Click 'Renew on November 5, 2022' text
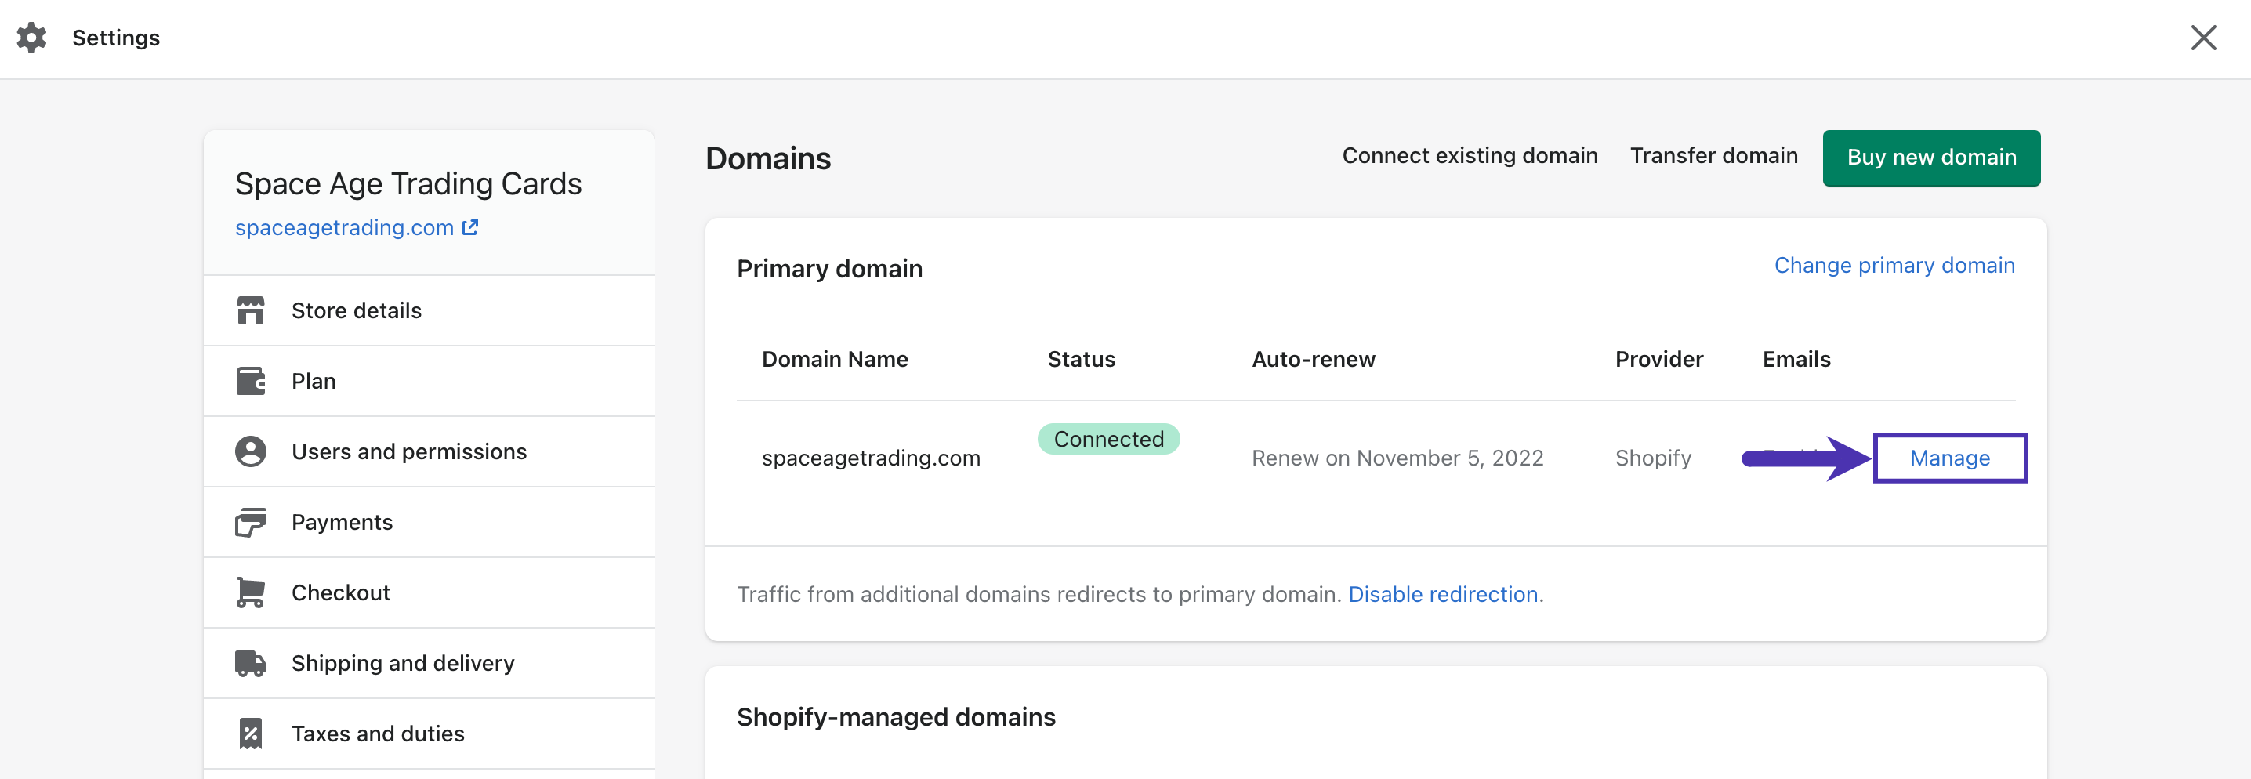The width and height of the screenshot is (2251, 779). pyautogui.click(x=1397, y=458)
